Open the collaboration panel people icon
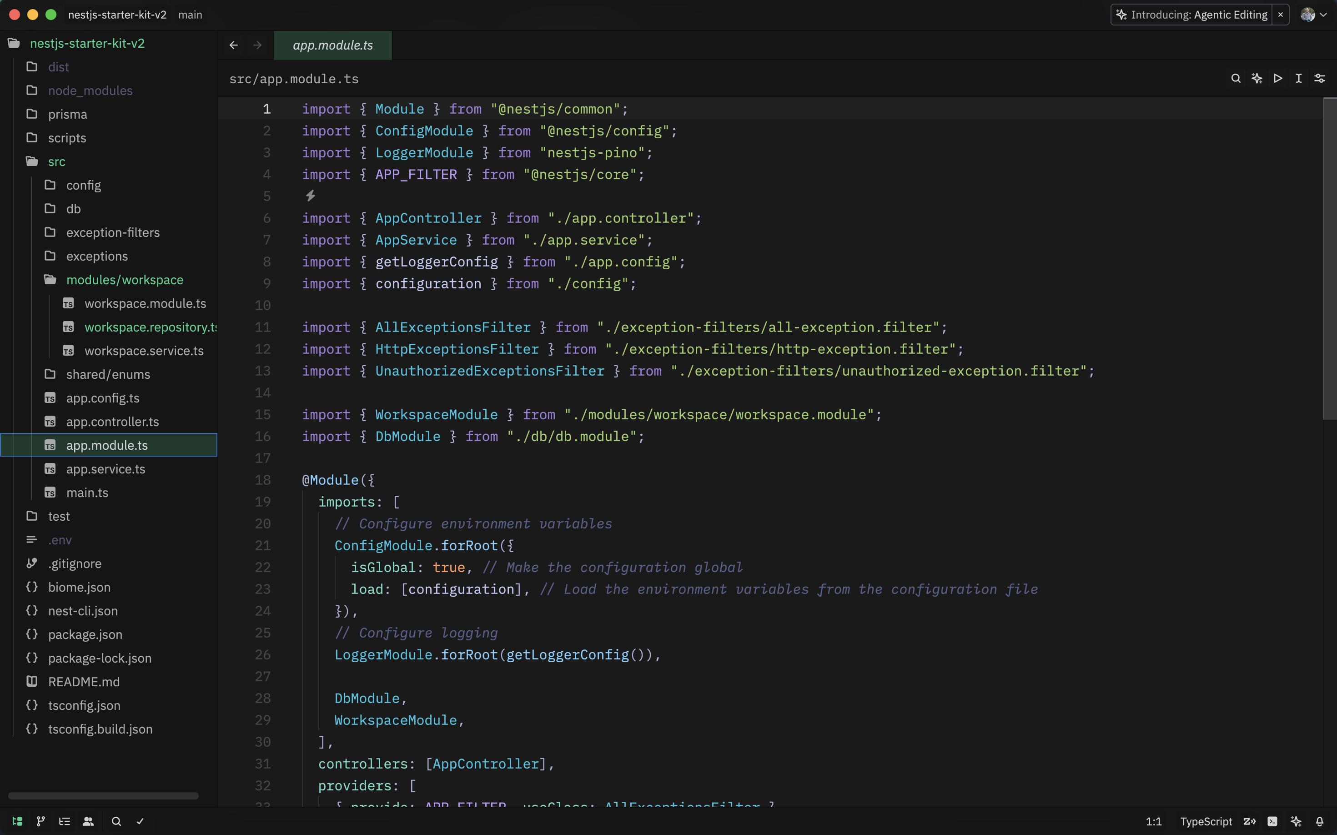The width and height of the screenshot is (1337, 835). (x=88, y=821)
